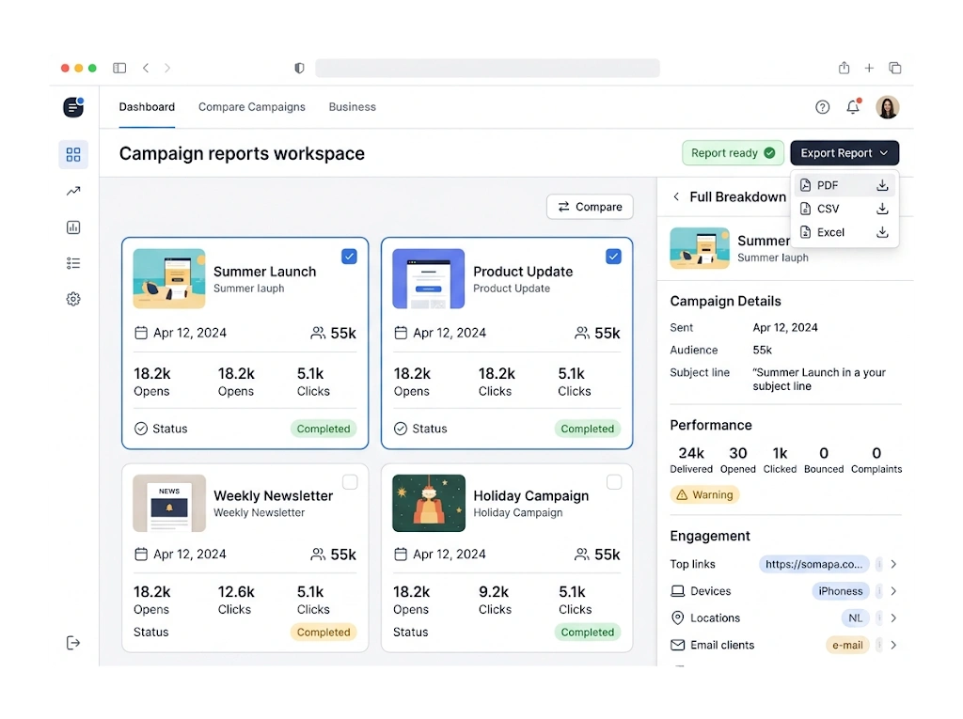Expand the Top links row chevron

[893, 564]
